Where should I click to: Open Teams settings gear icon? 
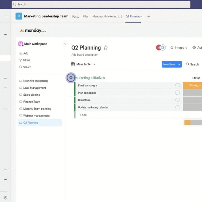point(6,198)
